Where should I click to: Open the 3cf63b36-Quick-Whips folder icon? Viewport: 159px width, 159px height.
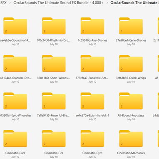(131, 63)
